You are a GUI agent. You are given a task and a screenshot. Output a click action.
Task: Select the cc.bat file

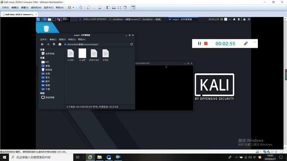click(x=70, y=55)
